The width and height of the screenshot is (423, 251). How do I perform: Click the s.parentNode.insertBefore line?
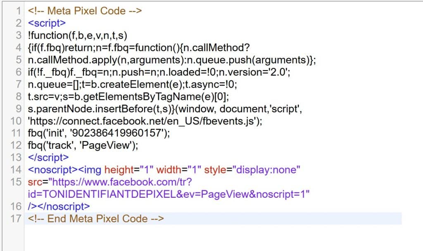pyautogui.click(x=165, y=109)
